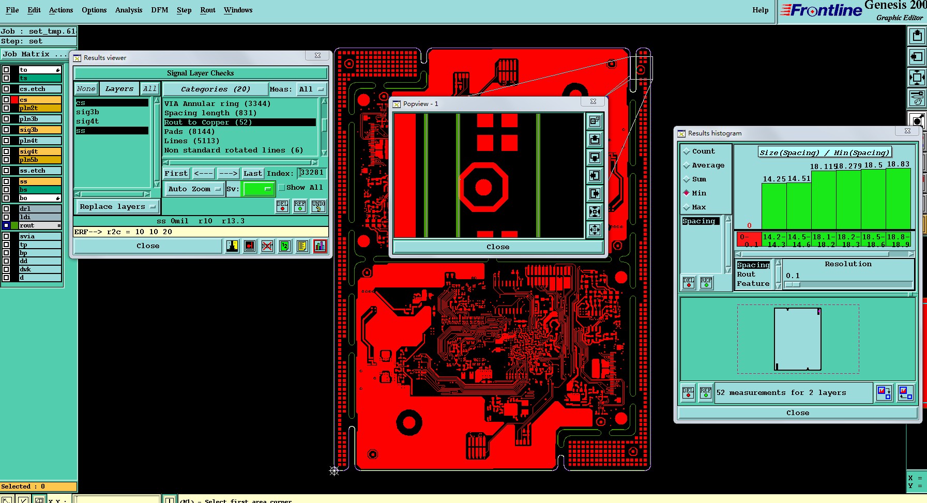The width and height of the screenshot is (927, 503).
Task: Click the left-arrow icon in Popview toolbar
Action: [595, 175]
